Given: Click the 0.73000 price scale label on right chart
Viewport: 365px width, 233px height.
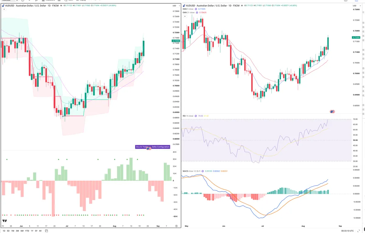Looking at the screenshot, I should pos(356,10).
